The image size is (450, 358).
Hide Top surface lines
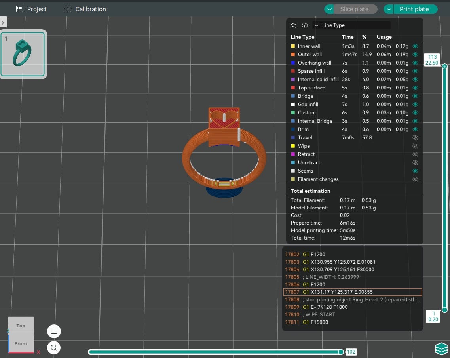pos(415,88)
